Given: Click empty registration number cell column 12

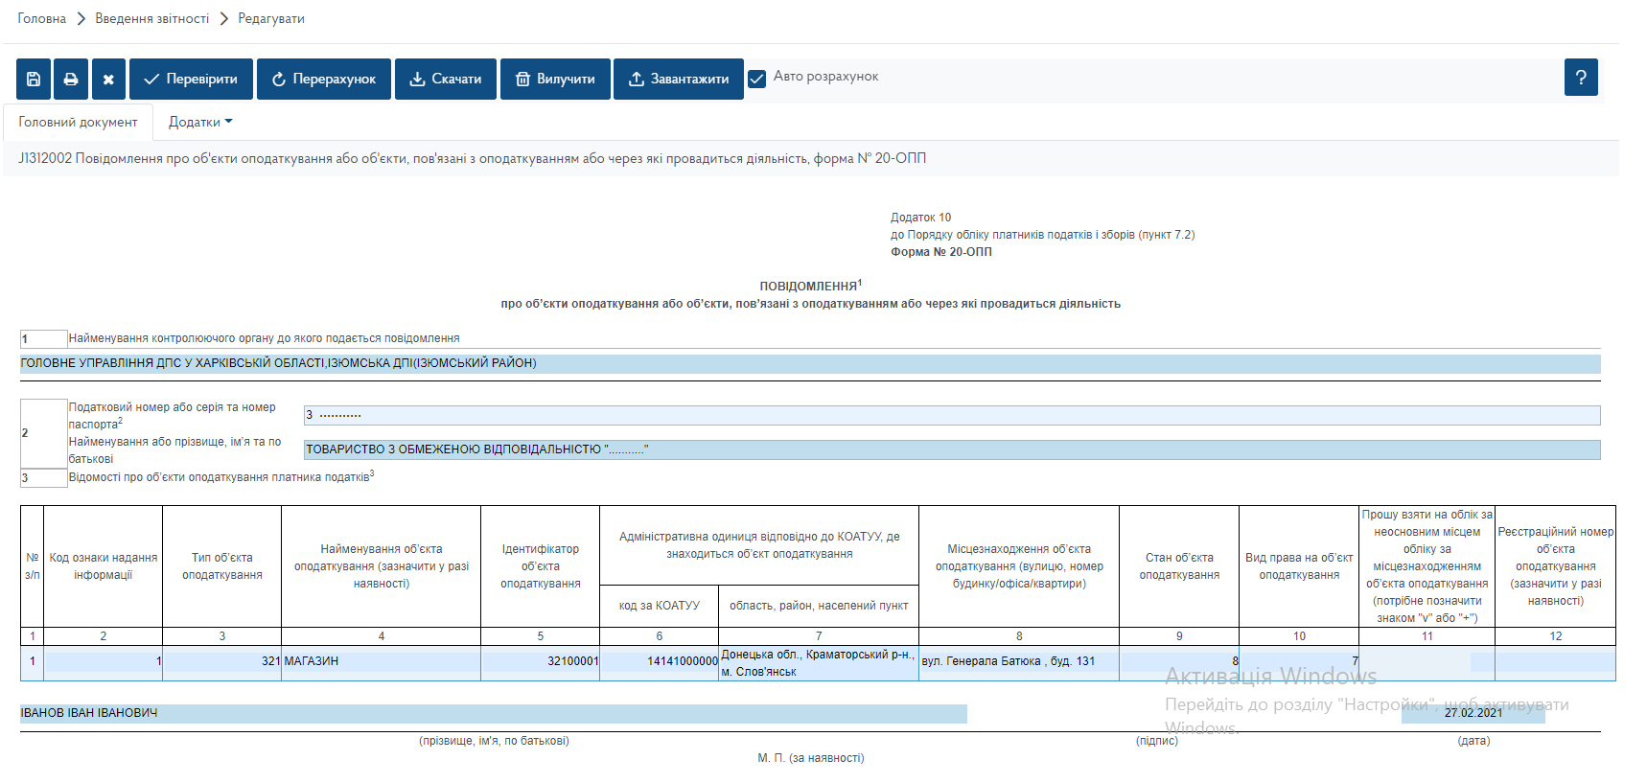Looking at the screenshot, I should tap(1555, 662).
